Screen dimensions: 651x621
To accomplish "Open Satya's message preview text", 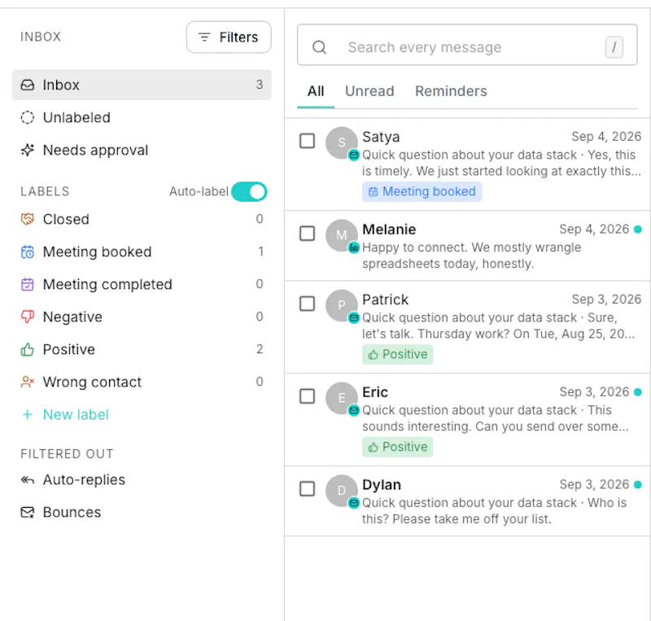I will 501,163.
